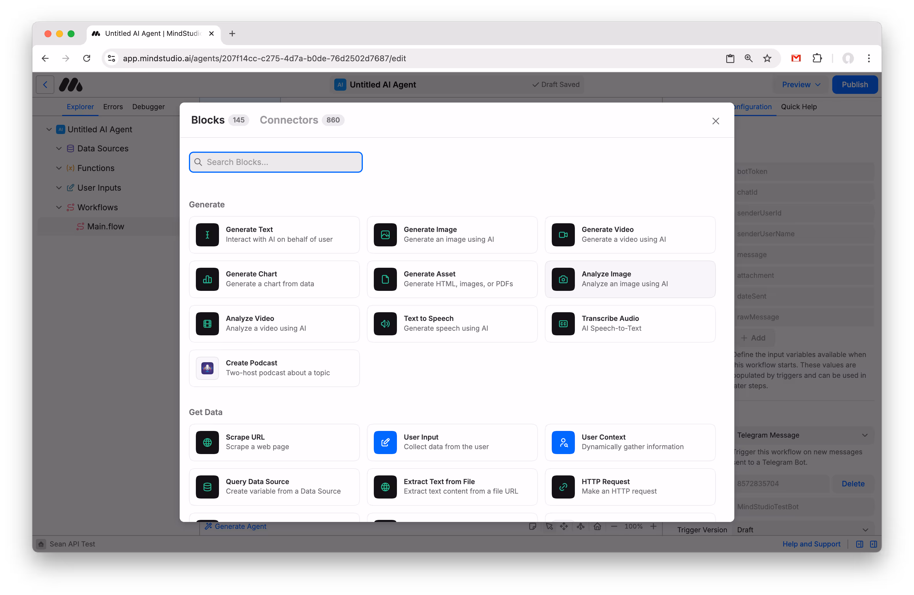Click the bookmark star in the address bar
The width and height of the screenshot is (914, 595).
(767, 58)
